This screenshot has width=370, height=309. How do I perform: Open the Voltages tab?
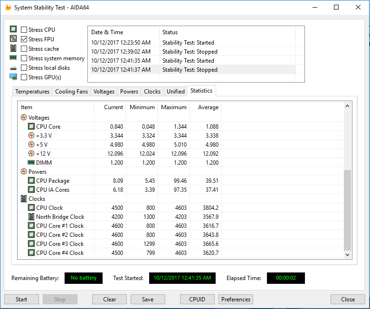[x=104, y=92]
